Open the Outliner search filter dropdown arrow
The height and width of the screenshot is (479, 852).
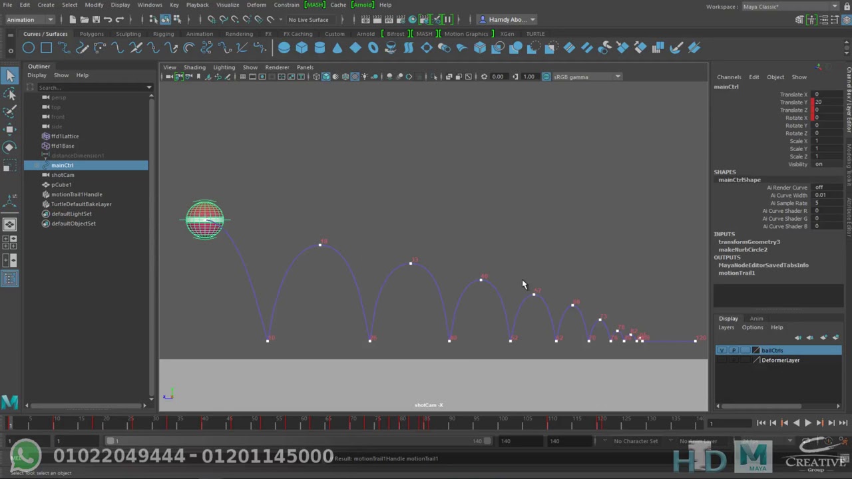coord(149,87)
